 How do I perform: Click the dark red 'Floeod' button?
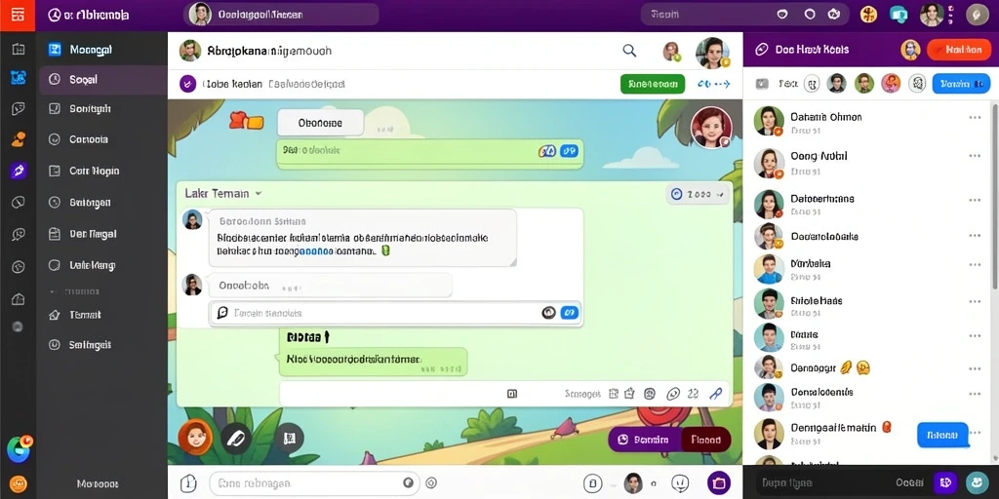tap(706, 440)
